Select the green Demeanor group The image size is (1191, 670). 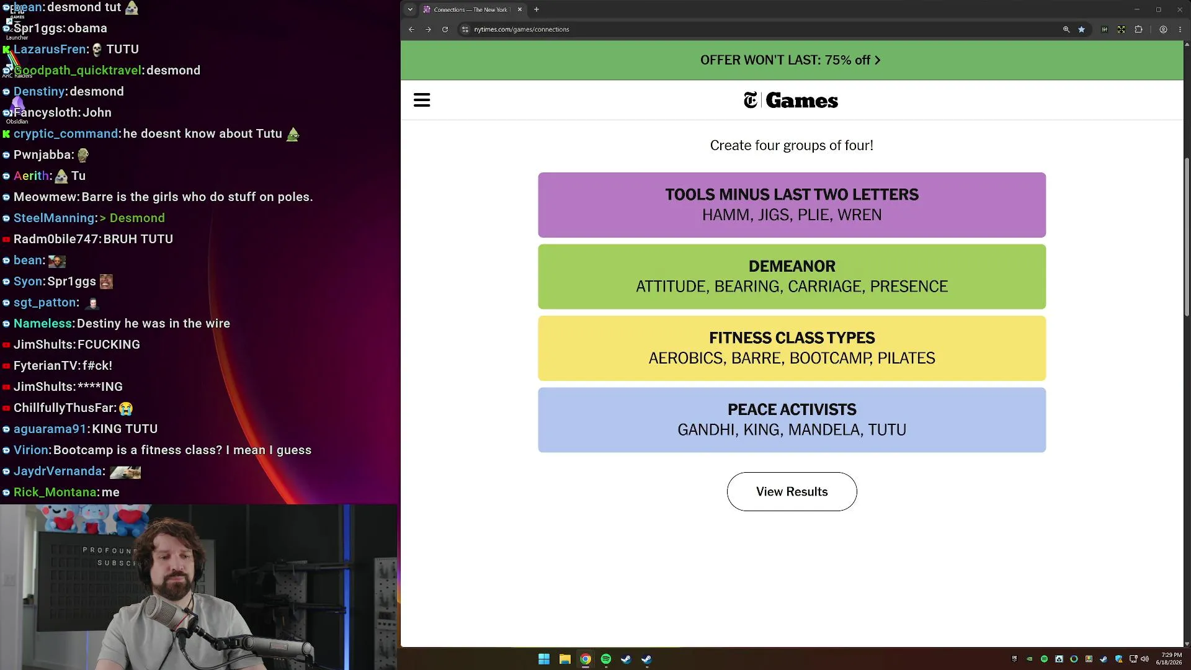click(x=792, y=277)
